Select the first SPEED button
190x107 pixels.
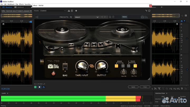click(x=116, y=66)
